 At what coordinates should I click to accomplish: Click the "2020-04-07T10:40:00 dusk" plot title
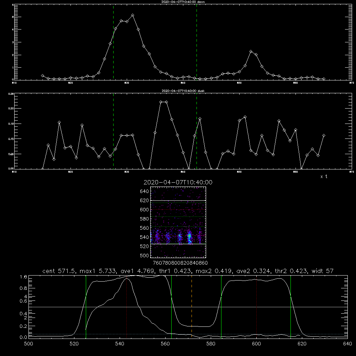click(x=183, y=91)
